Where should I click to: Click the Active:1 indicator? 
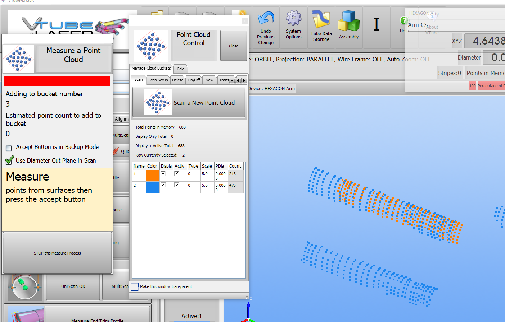pyautogui.click(x=191, y=316)
